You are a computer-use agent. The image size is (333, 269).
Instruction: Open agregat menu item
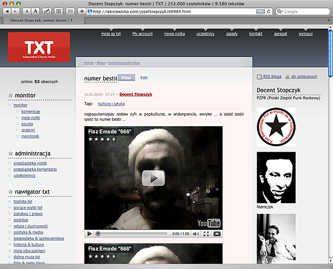[280, 34]
